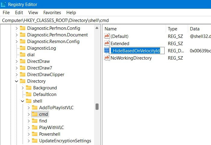Select the dial key label
The width and height of the screenshot is (211, 145).
[31, 55]
